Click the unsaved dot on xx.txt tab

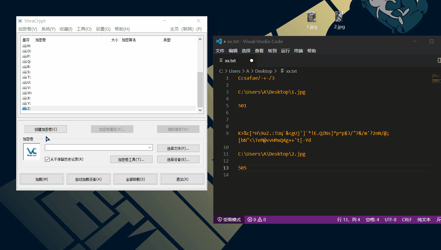tap(252, 60)
